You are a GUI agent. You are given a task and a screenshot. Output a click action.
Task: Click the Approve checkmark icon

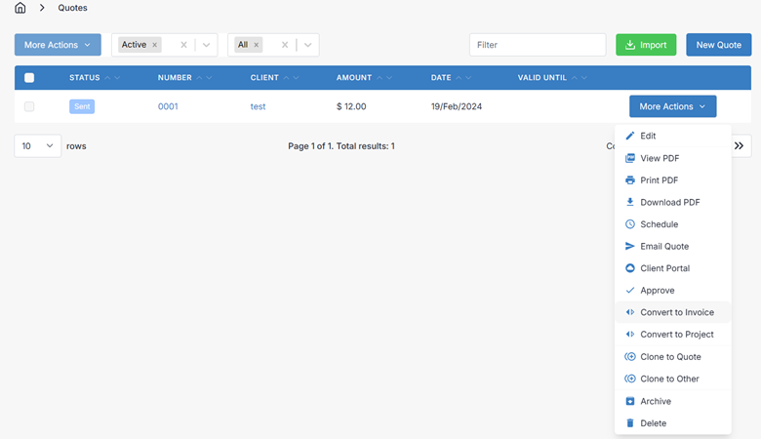pyautogui.click(x=630, y=290)
